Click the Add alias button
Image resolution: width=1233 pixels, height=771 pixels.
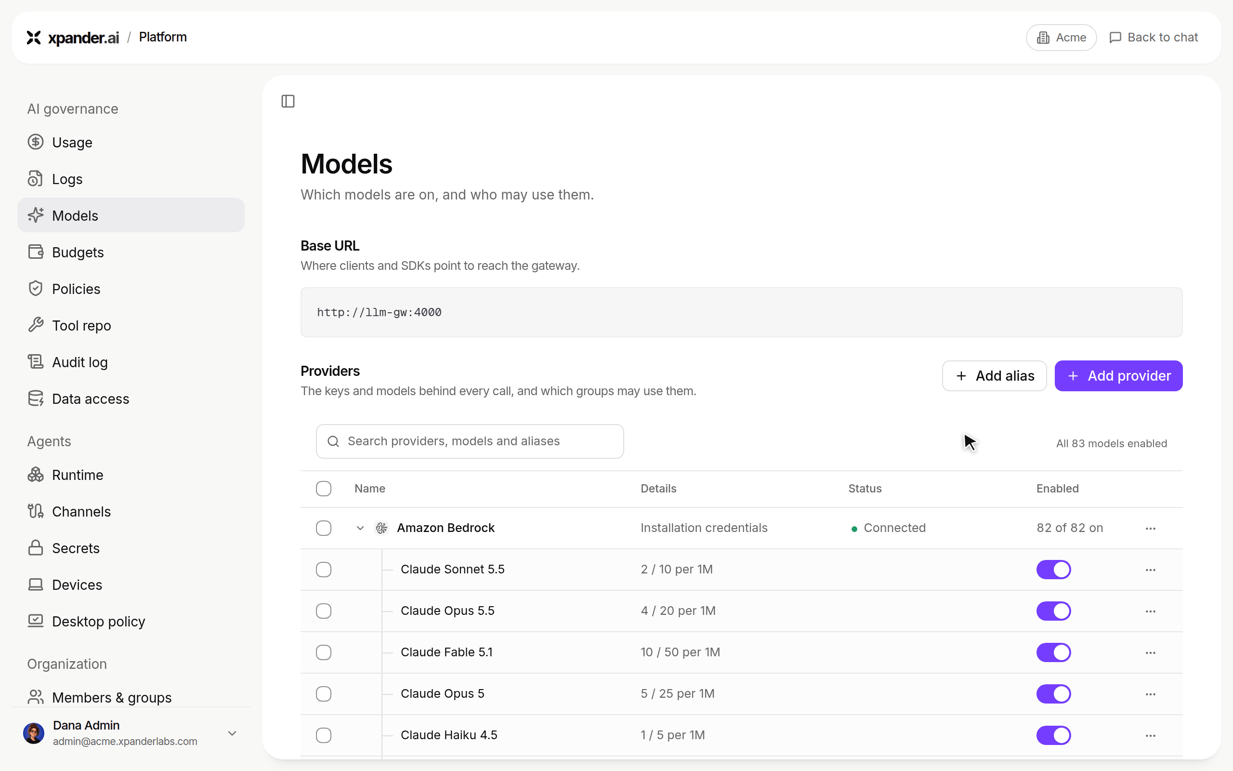[994, 376]
